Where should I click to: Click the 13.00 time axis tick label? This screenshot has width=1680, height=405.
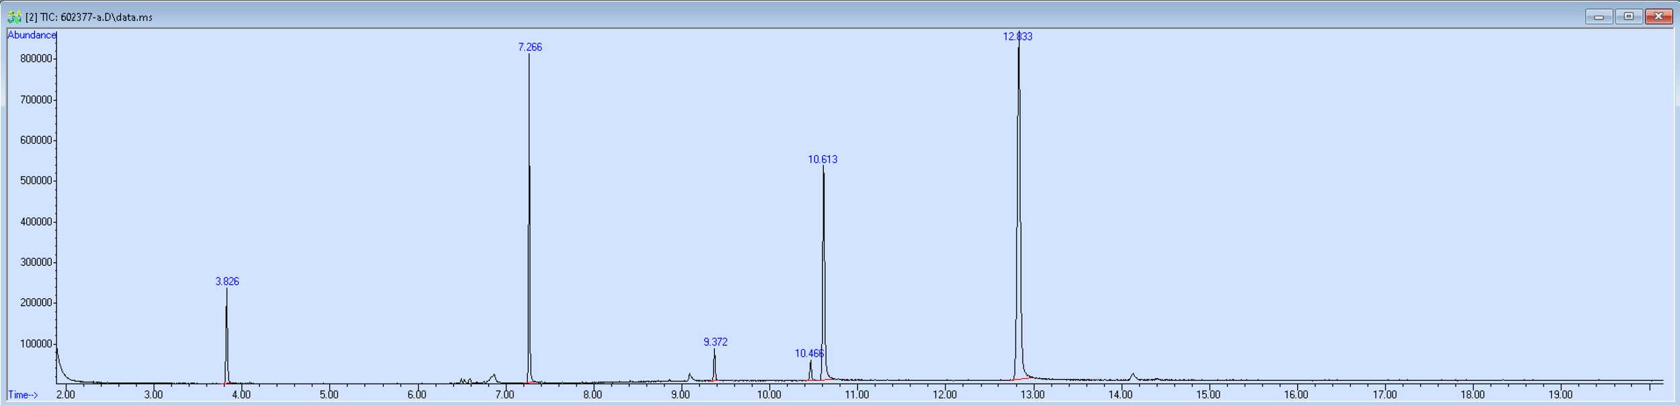coord(1033,394)
